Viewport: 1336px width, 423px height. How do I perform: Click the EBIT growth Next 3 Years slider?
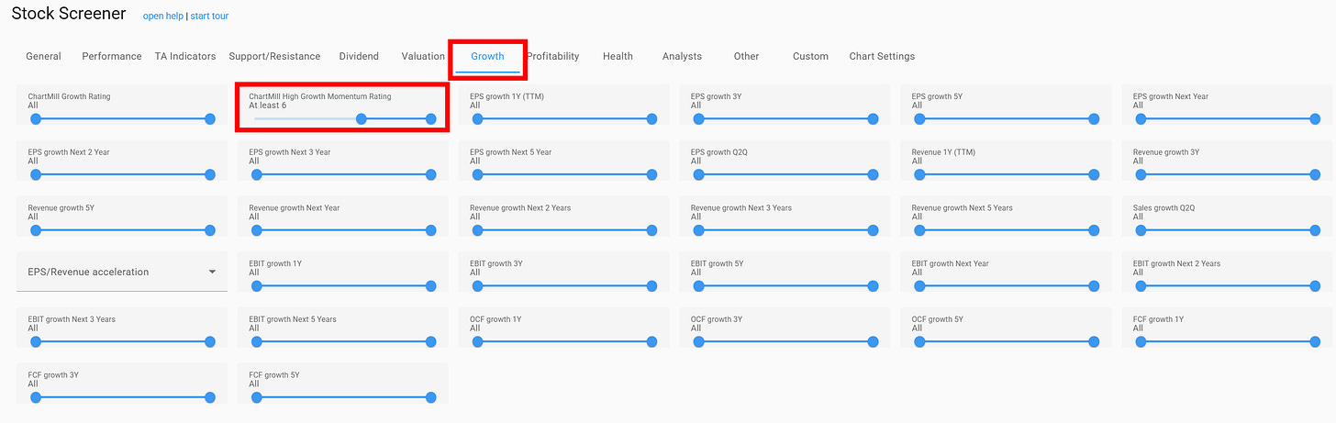coord(123,341)
